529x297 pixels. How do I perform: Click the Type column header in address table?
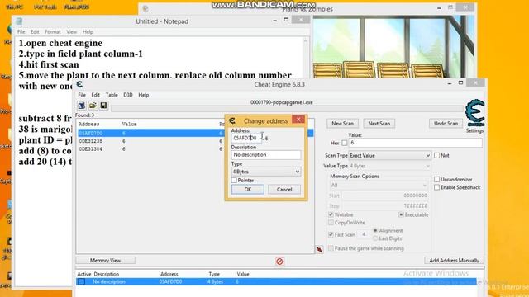point(214,274)
